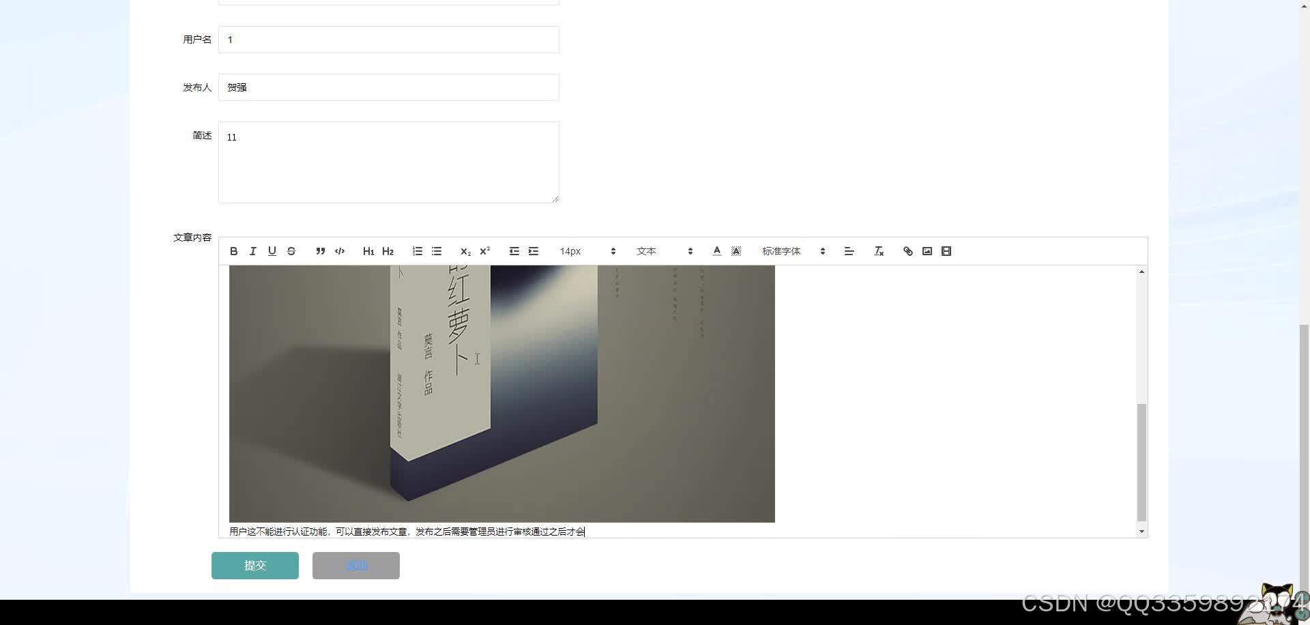
Task: Click the 简述 label
Action: click(x=202, y=135)
